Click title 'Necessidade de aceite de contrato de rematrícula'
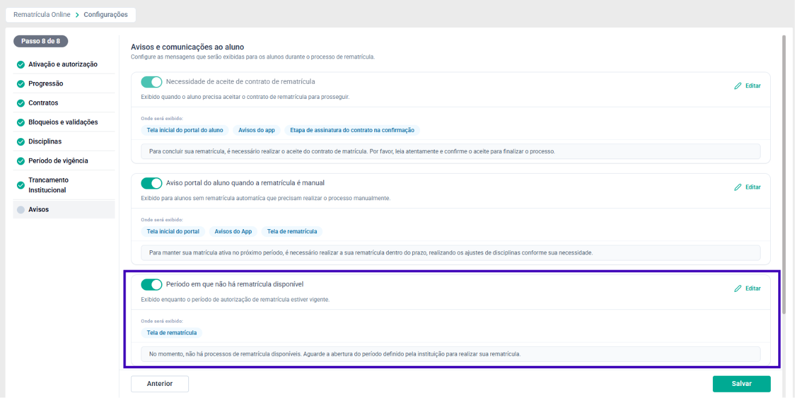This screenshot has height=398, width=795. coord(240,81)
